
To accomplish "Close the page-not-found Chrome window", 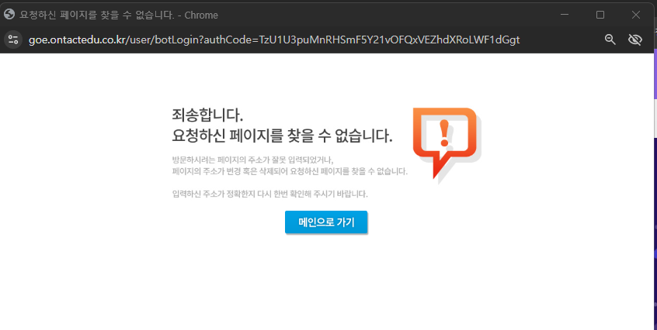I will point(636,14).
